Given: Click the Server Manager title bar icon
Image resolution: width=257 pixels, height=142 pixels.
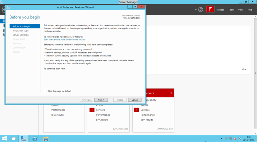Looking at the screenshot, I should point(2,2).
